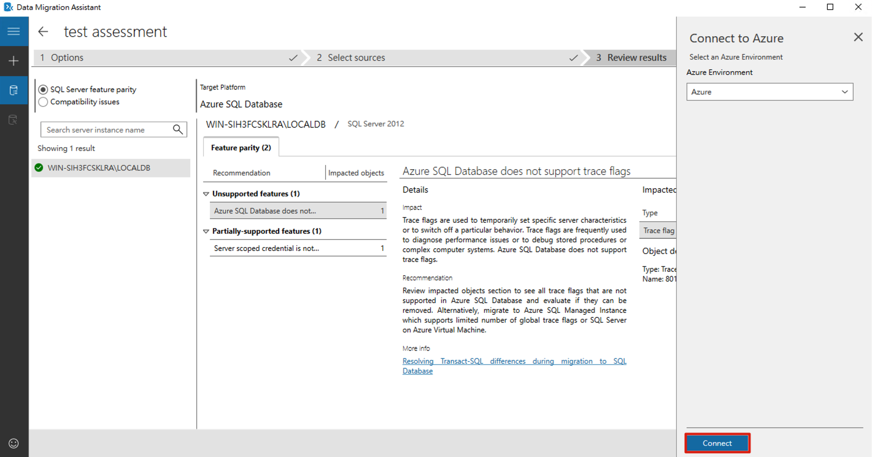Close the Connect to Azure panel
This screenshot has height=457, width=872.
click(858, 37)
